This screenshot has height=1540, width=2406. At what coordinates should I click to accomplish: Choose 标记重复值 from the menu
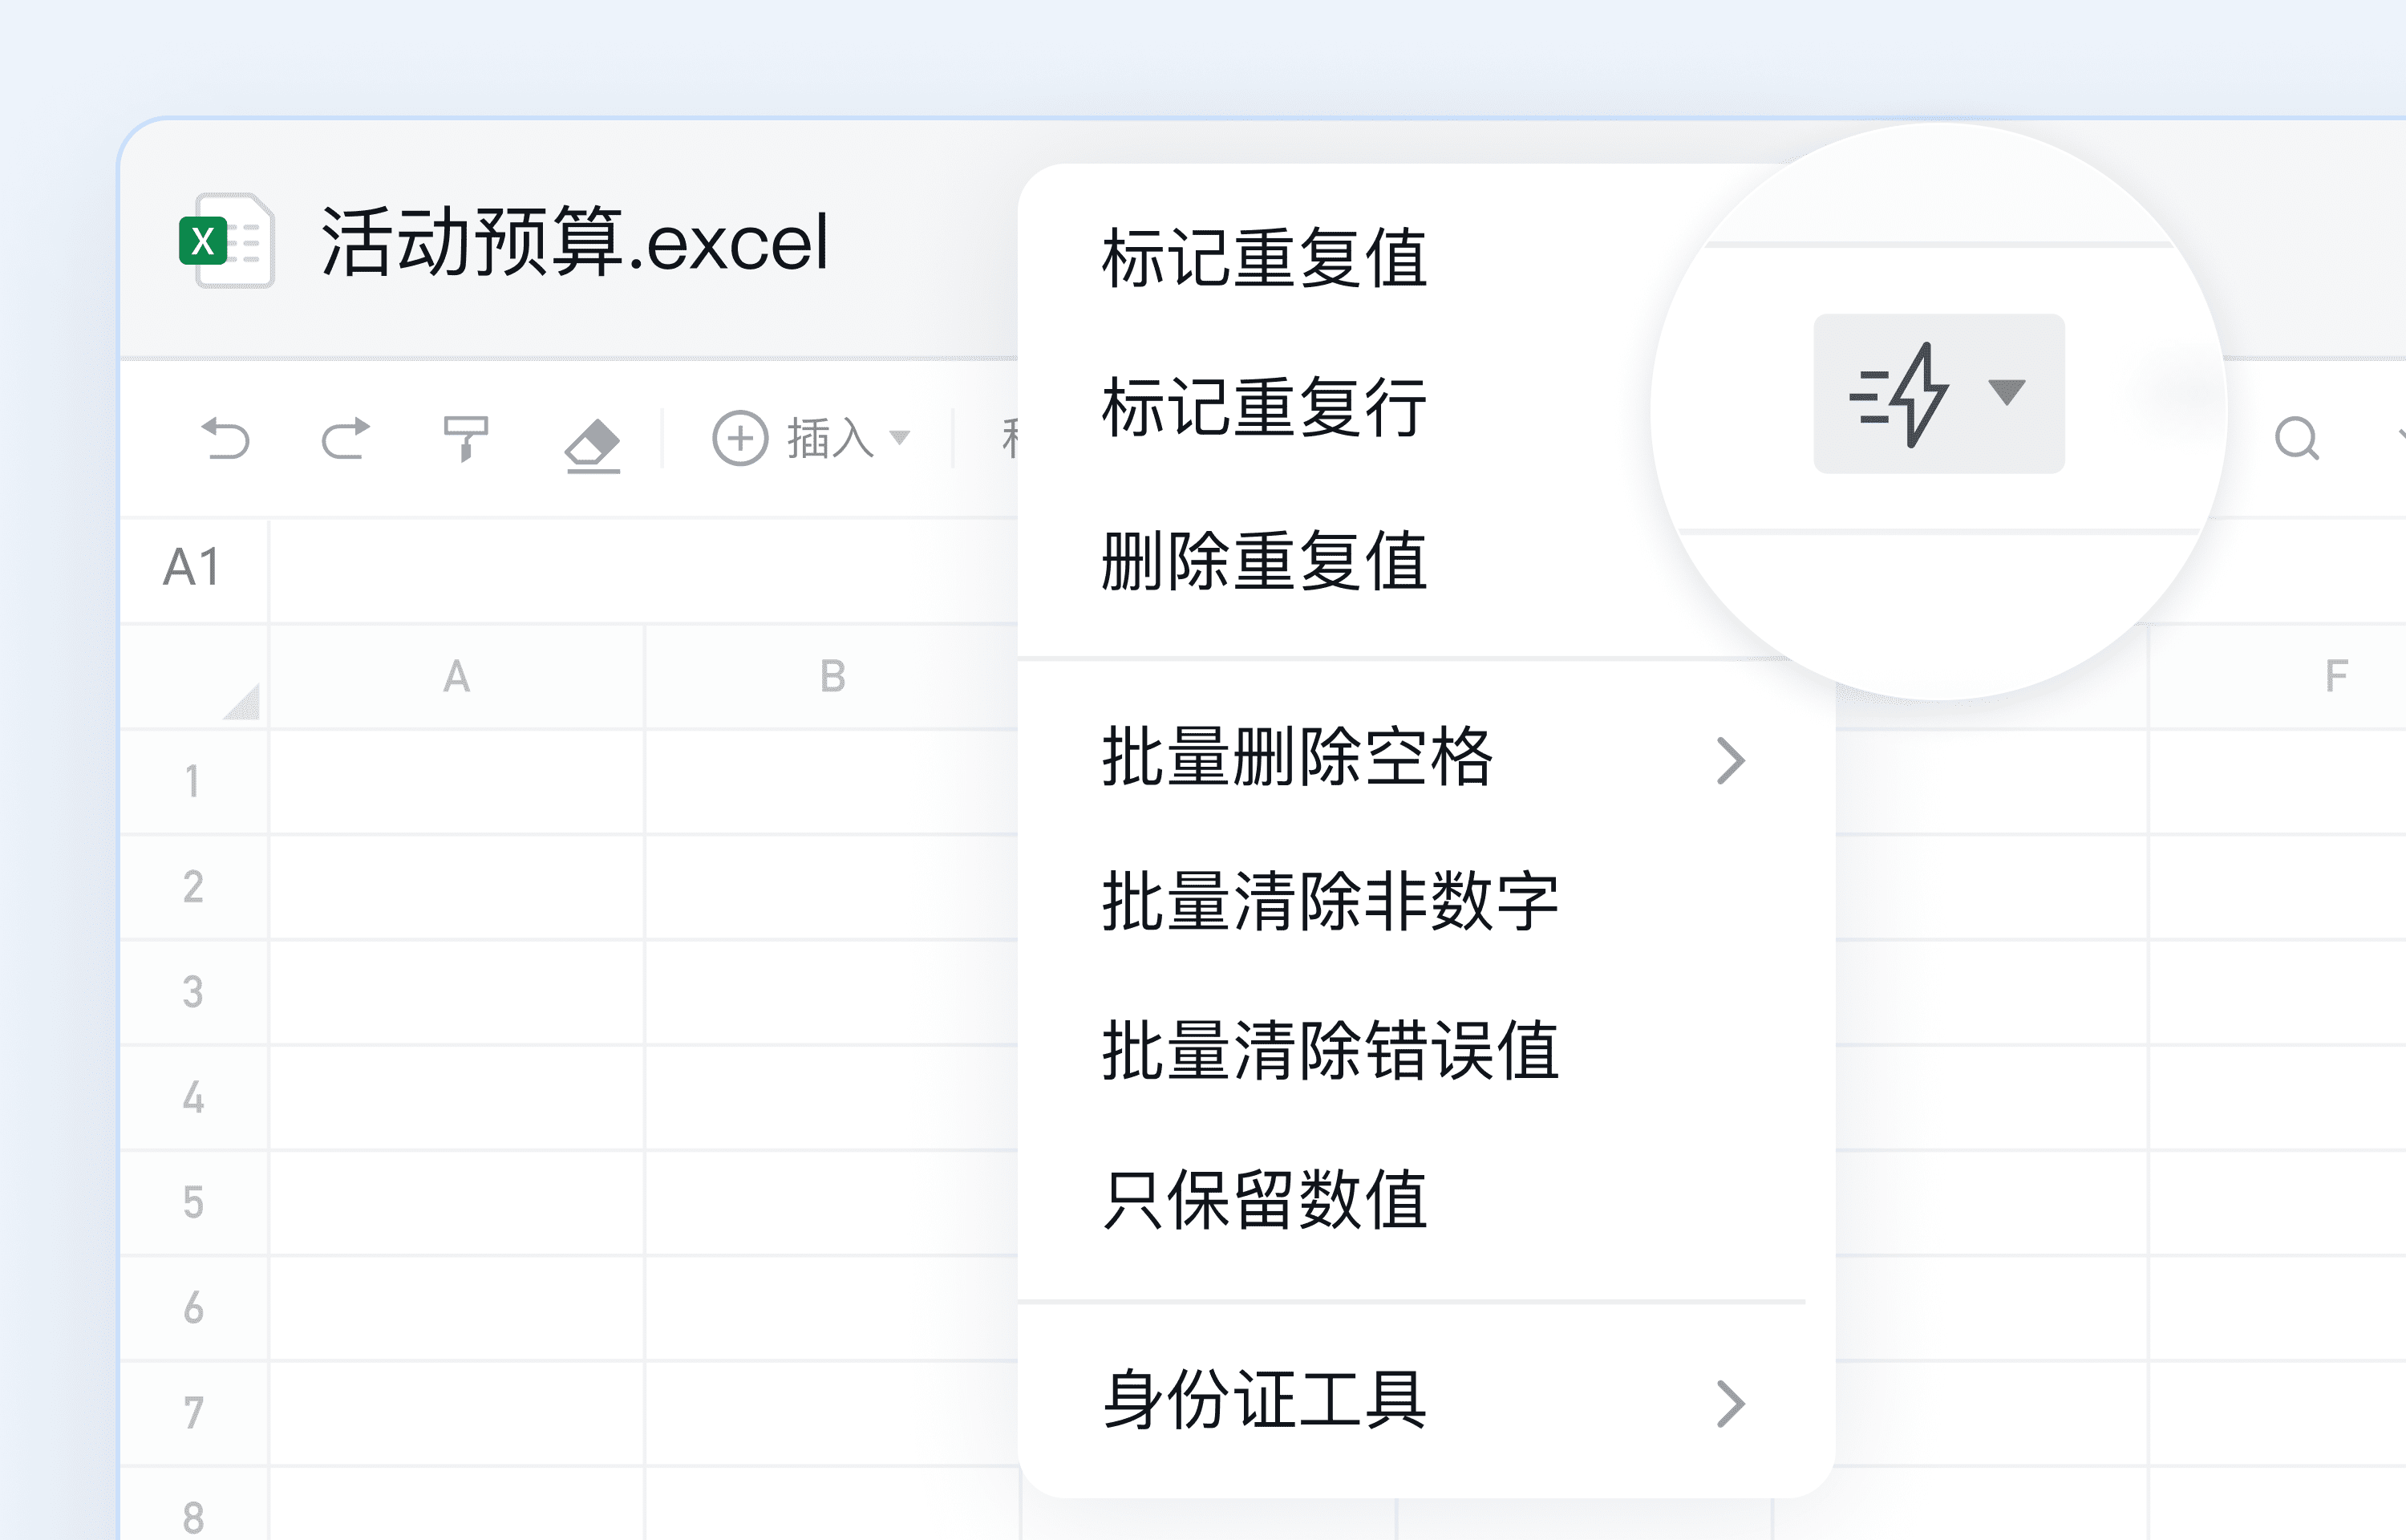pos(1265,258)
